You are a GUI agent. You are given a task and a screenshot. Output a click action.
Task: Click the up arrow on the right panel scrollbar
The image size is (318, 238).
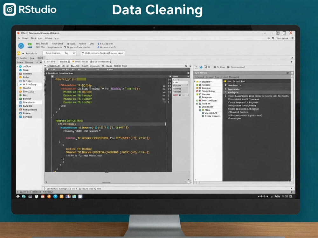(292, 76)
